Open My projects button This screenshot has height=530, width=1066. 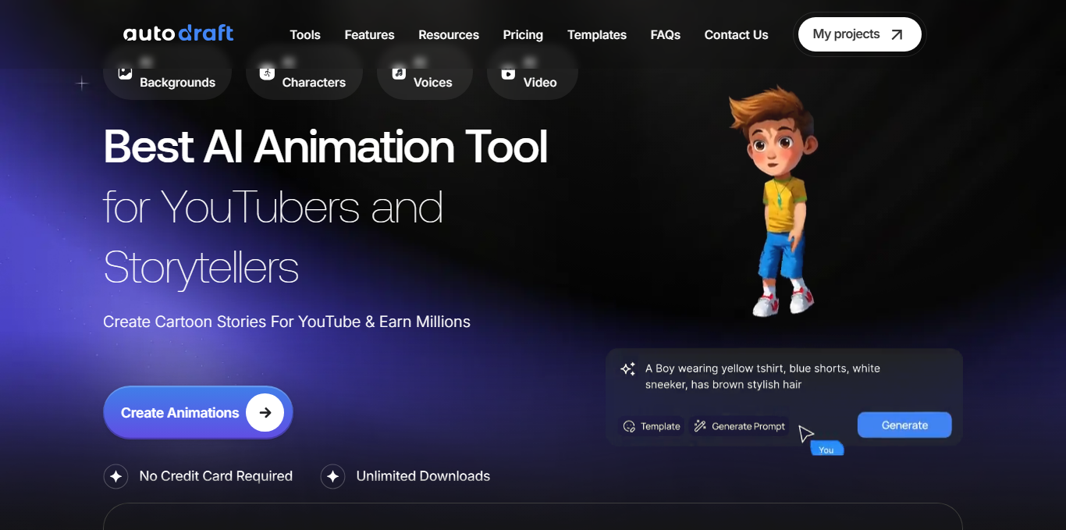coord(859,34)
